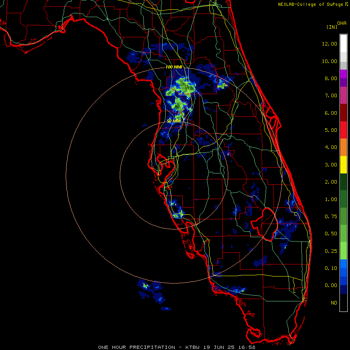
Task: Click the 0.10 legend value
Action: [x=331, y=268]
